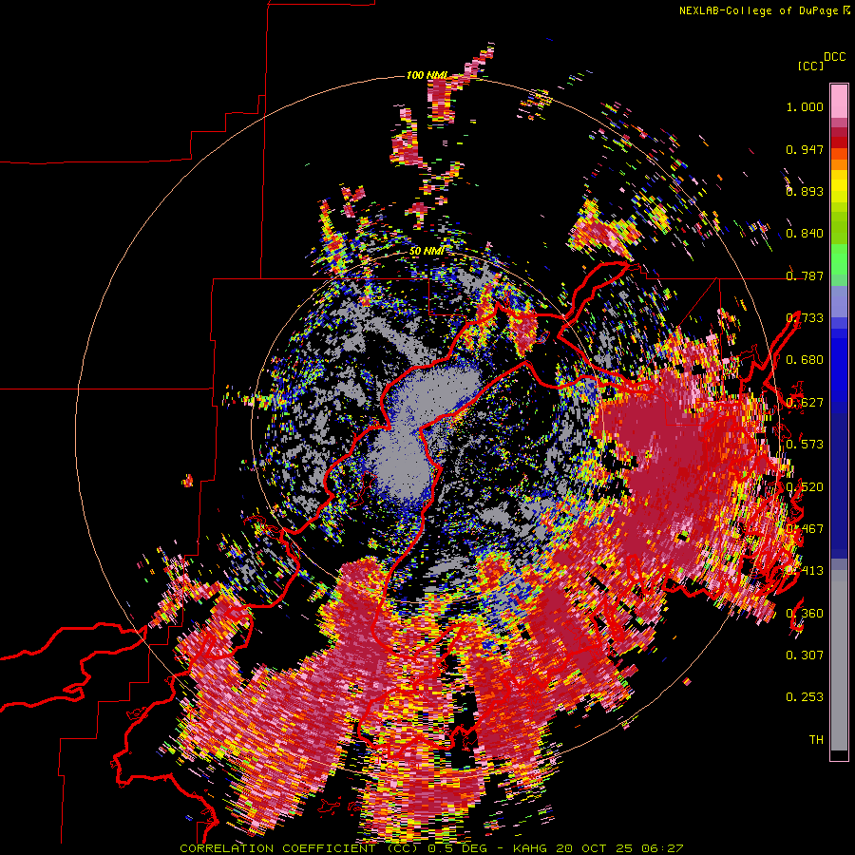Viewport: 855px width, 855px height.
Task: Pick the yellow segment of the color bar
Action: 839,187
